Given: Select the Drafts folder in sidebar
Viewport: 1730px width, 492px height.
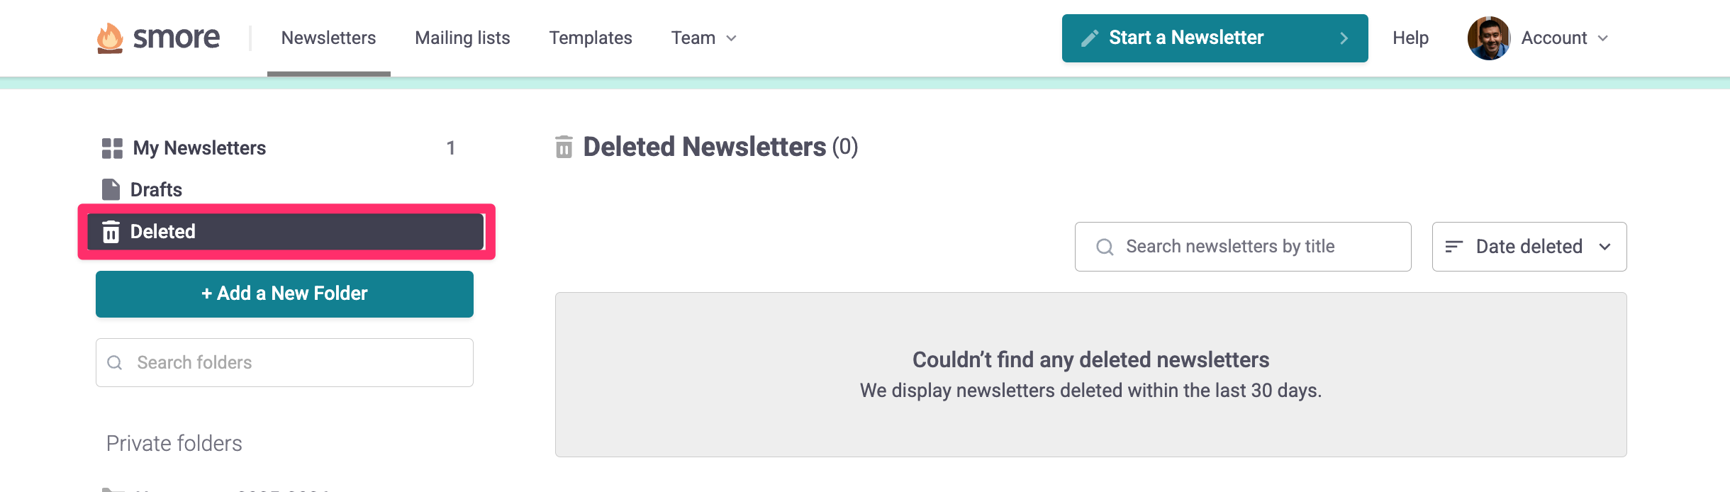Looking at the screenshot, I should point(156,190).
